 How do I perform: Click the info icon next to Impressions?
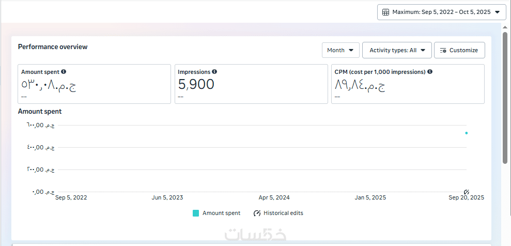pos(214,72)
